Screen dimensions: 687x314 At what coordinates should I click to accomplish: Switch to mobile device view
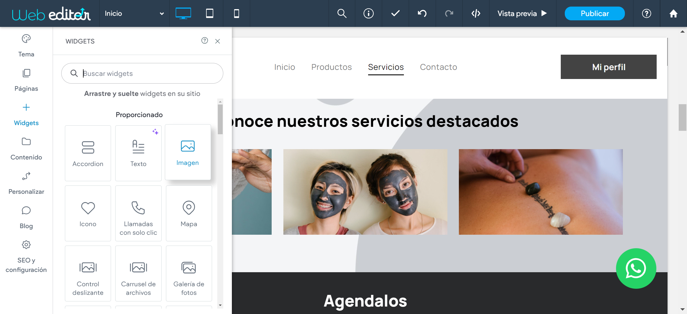point(236,13)
